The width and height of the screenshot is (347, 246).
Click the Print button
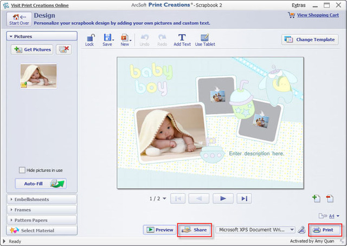point(325,230)
